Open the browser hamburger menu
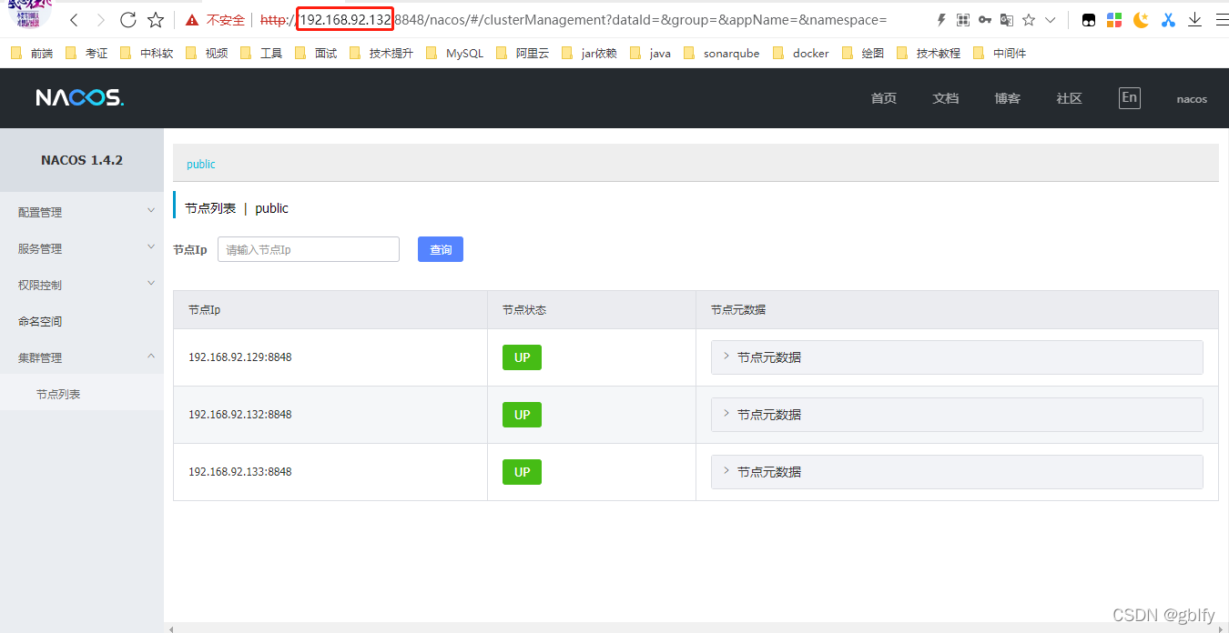The width and height of the screenshot is (1229, 633). click(x=1222, y=19)
